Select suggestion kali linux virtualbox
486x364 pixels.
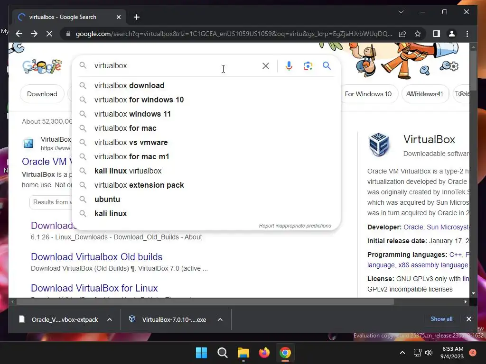tap(206, 171)
